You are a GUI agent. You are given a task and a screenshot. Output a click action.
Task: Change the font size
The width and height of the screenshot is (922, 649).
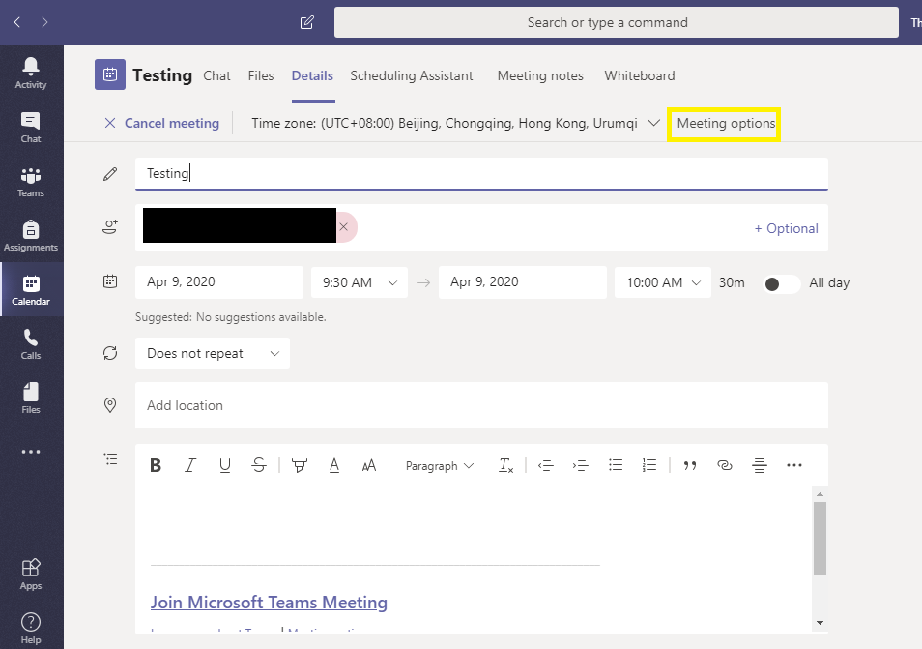368,465
